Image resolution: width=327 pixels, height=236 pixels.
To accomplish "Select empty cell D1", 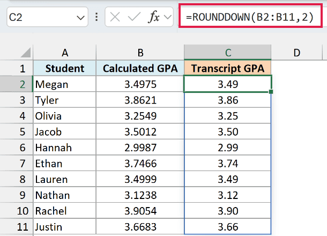I will point(296,68).
